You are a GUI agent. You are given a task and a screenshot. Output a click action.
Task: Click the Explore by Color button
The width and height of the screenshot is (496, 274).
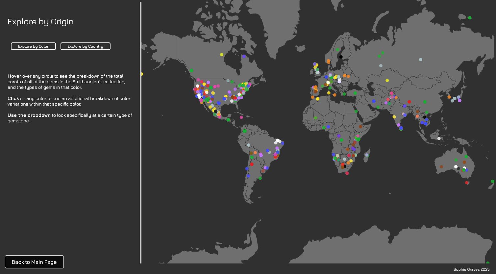33,46
